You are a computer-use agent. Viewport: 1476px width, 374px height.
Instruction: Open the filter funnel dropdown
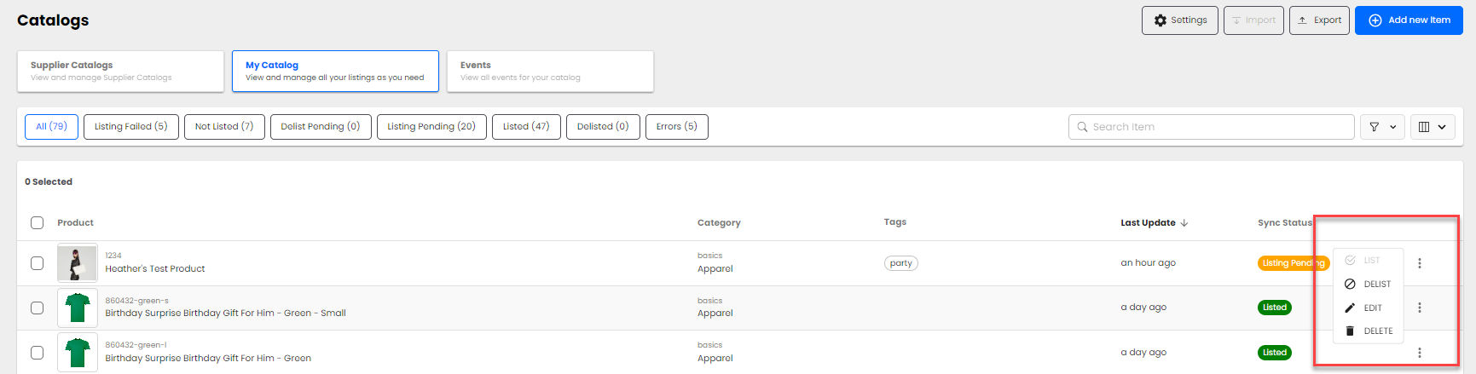coord(1381,127)
